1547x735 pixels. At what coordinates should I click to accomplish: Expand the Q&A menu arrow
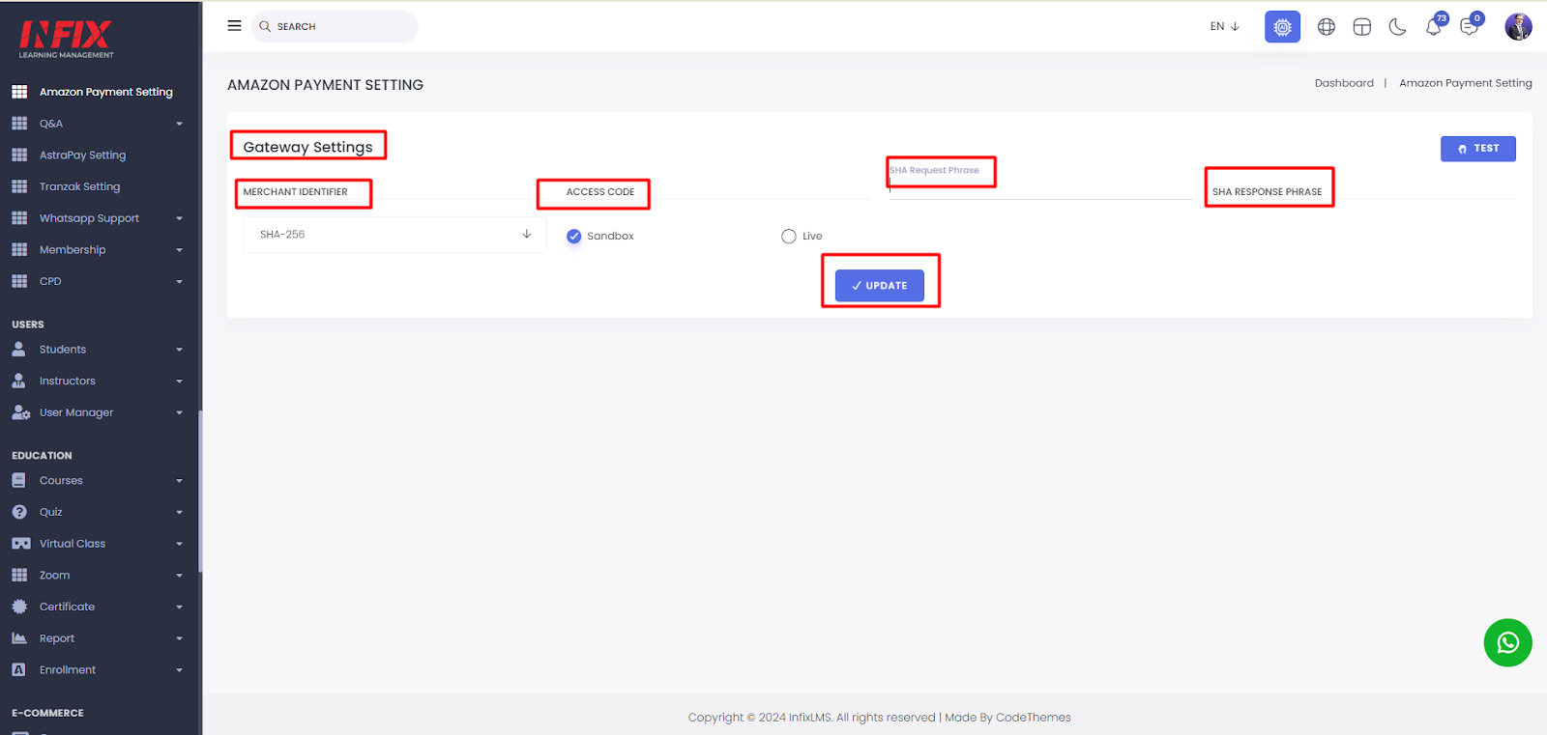pos(179,124)
